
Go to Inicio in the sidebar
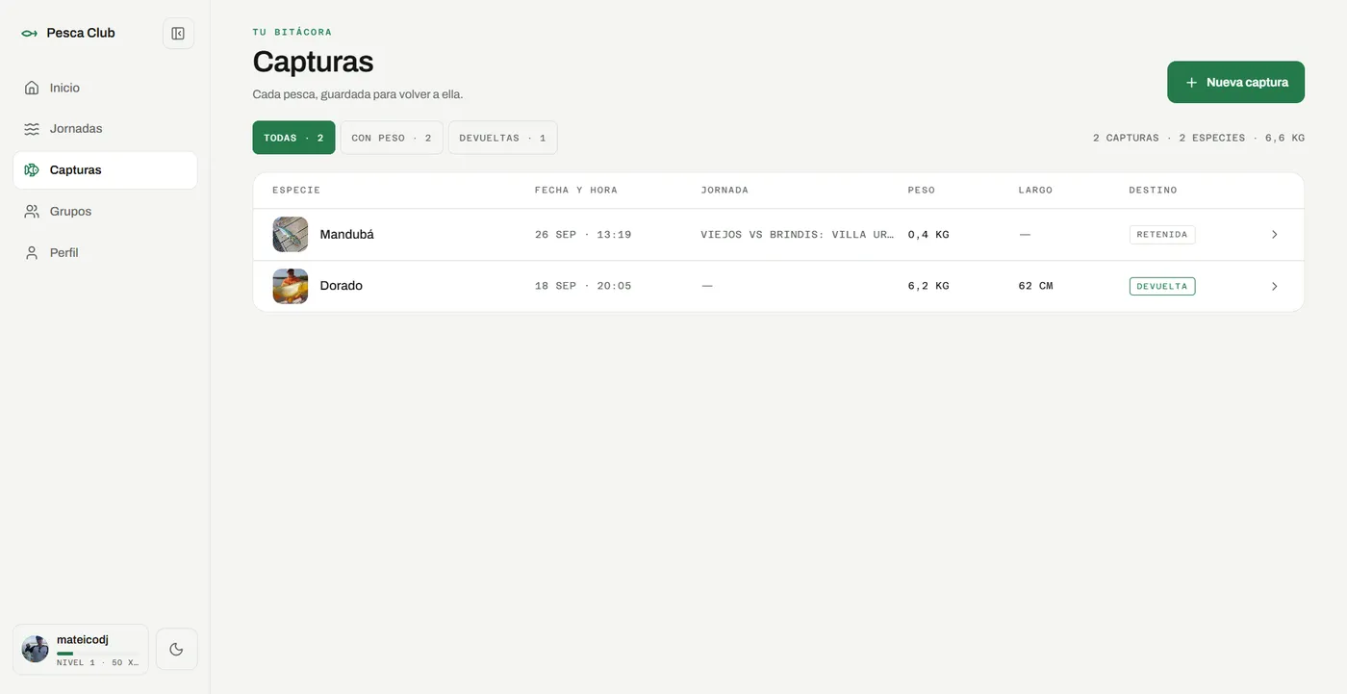tap(105, 88)
